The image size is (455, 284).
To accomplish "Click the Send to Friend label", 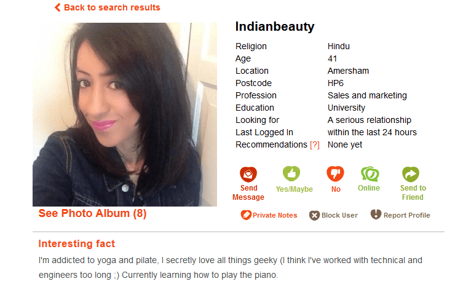I will pos(413,192).
